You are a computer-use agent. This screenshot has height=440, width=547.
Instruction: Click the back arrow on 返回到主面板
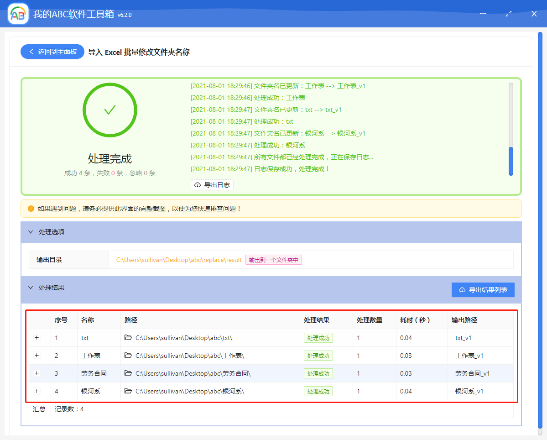[x=31, y=52]
